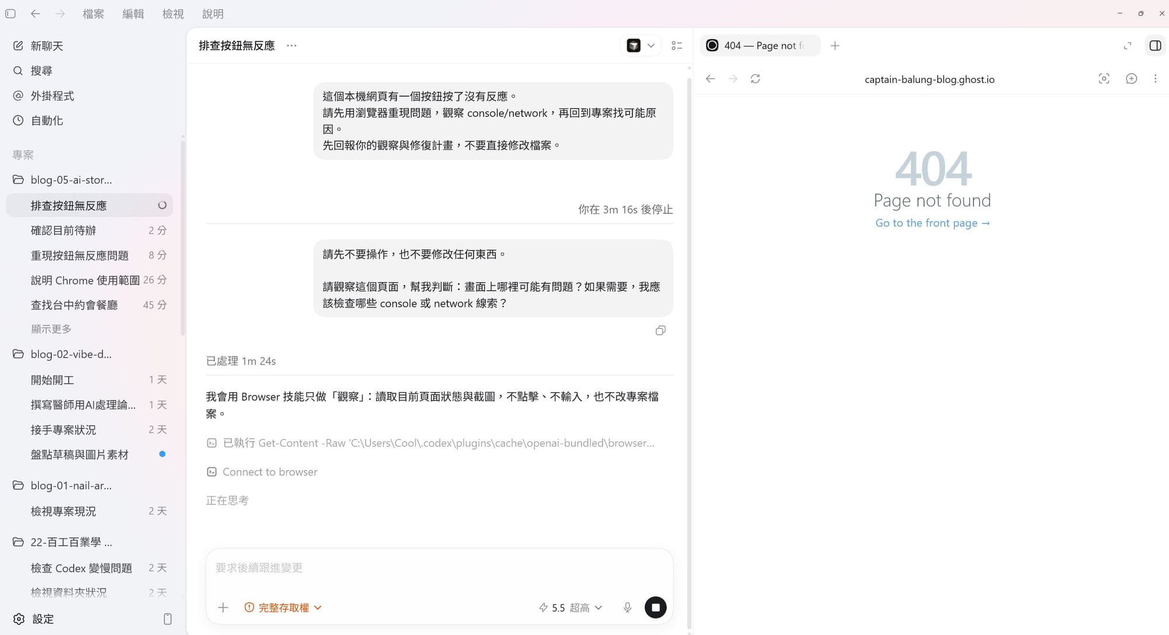This screenshot has height=635, width=1169.
Task: Select the 排查按鈕無反應 conversation
Action: [x=89, y=206]
